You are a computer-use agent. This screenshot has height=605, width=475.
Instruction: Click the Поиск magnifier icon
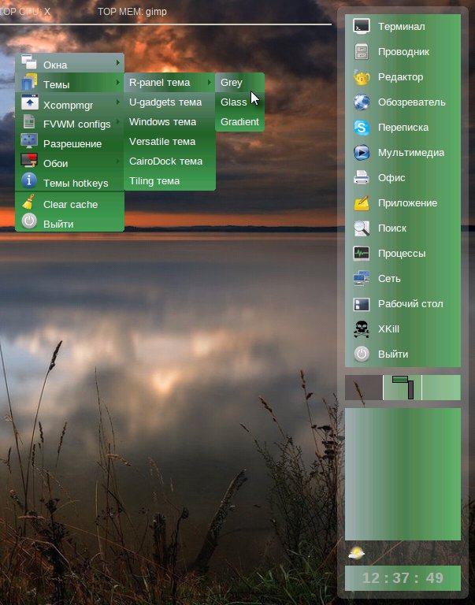[x=362, y=228]
